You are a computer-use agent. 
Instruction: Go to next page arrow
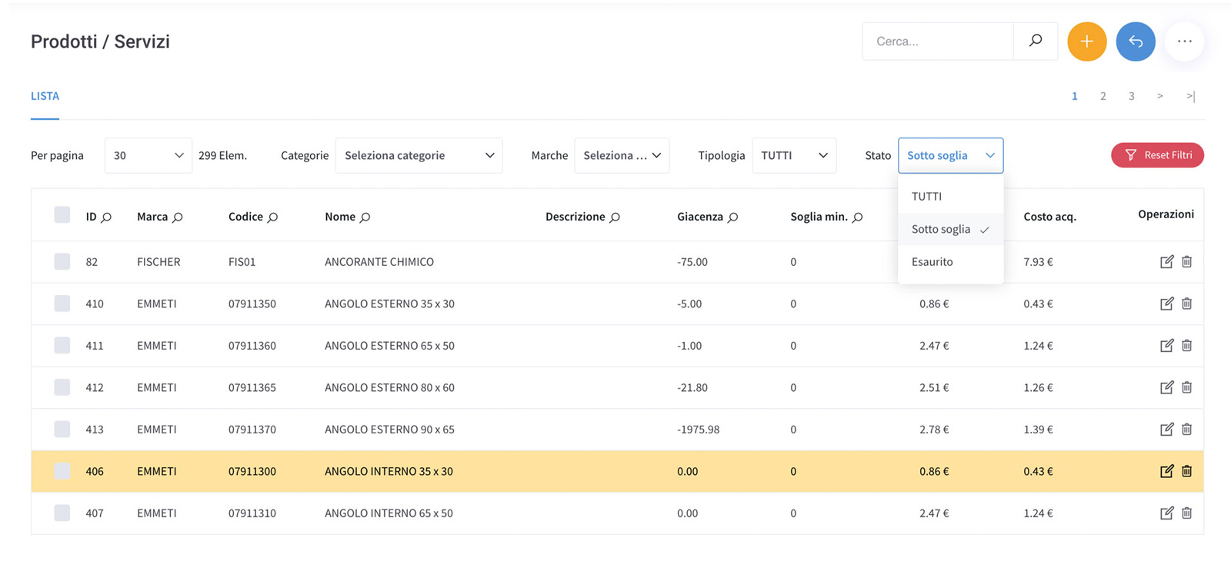pyautogui.click(x=1159, y=96)
